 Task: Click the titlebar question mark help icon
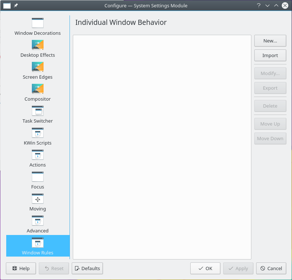(x=259, y=5)
